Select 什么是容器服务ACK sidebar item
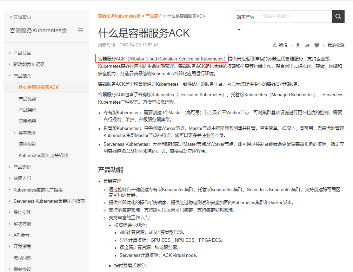The height and width of the screenshot is (272, 353). 39,87
